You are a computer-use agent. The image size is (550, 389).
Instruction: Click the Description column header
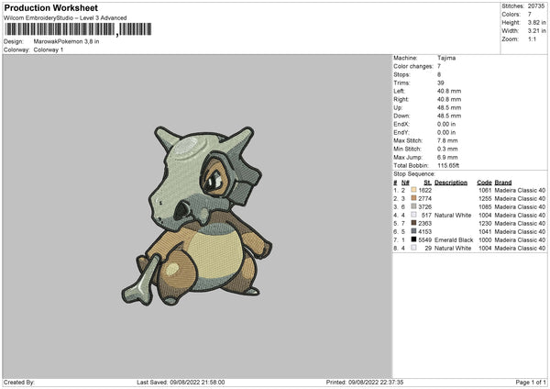click(451, 183)
